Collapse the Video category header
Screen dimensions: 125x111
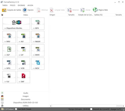point(25,15)
